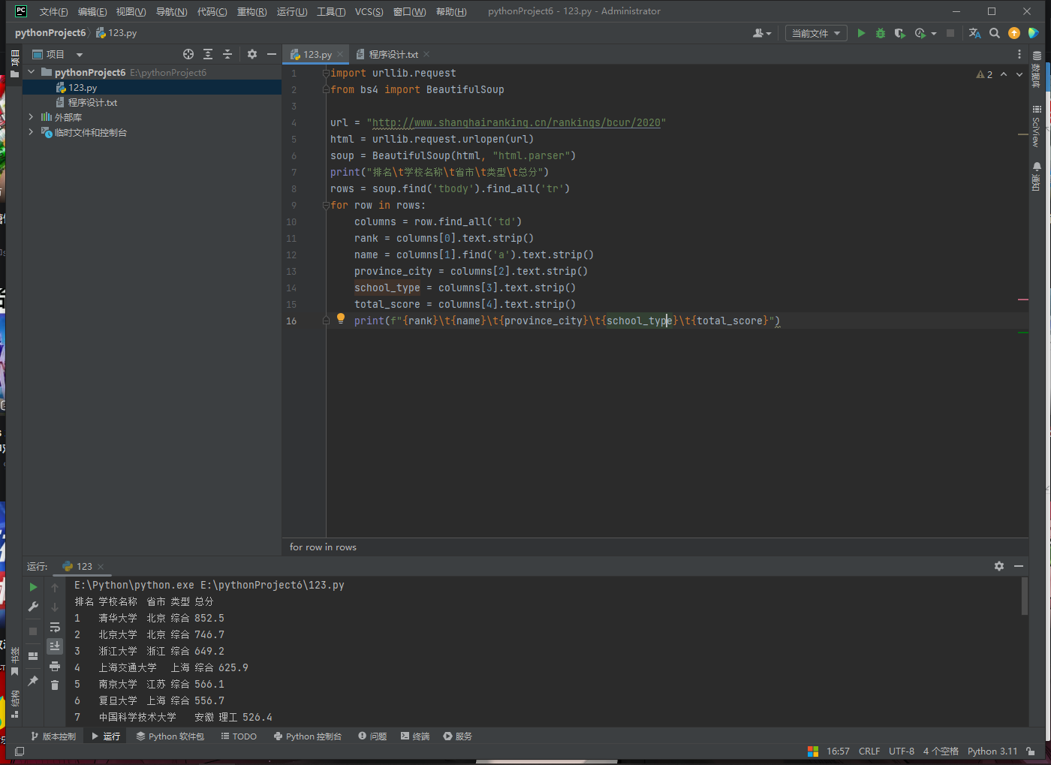Clear run output with trash icon
Screen dimensions: 1051x765
pos(55,685)
